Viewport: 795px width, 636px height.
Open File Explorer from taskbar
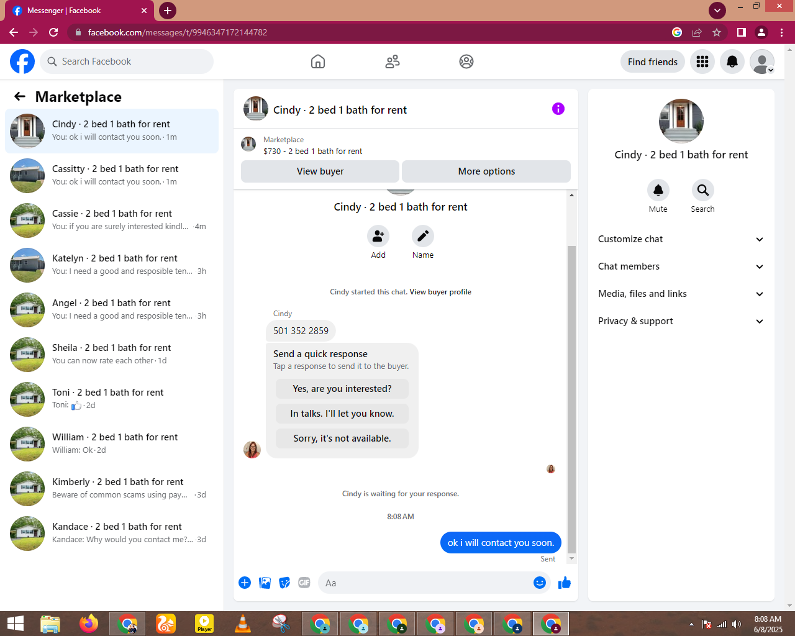[50, 624]
